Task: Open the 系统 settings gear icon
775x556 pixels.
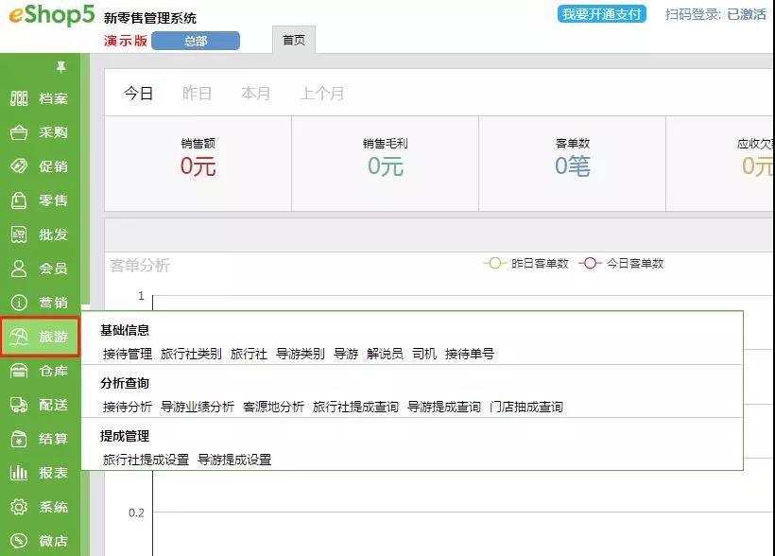Action: [19, 507]
